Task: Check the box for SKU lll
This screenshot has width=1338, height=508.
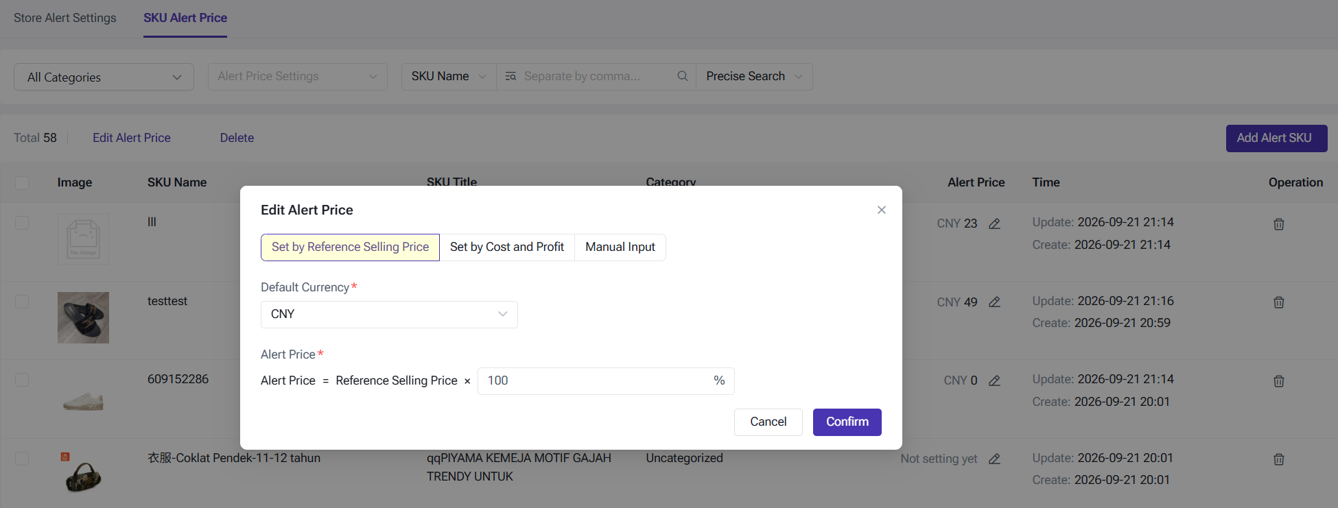Action: pyautogui.click(x=22, y=223)
